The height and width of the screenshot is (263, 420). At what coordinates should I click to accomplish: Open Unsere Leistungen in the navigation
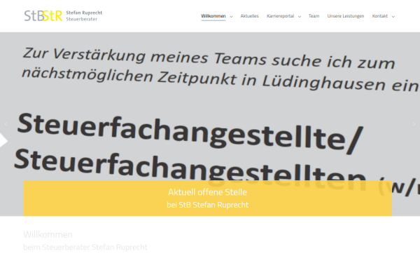pyautogui.click(x=346, y=16)
